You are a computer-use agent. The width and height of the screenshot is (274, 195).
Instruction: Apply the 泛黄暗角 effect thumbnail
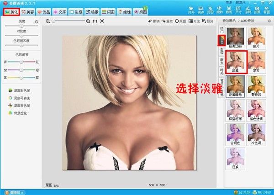pyautogui.click(x=235, y=86)
